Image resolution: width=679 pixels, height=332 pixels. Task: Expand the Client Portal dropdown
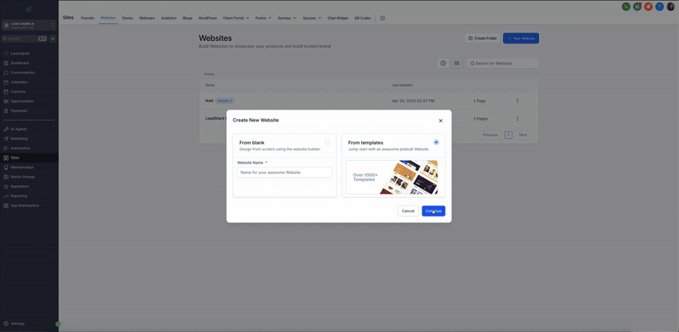coord(236,18)
